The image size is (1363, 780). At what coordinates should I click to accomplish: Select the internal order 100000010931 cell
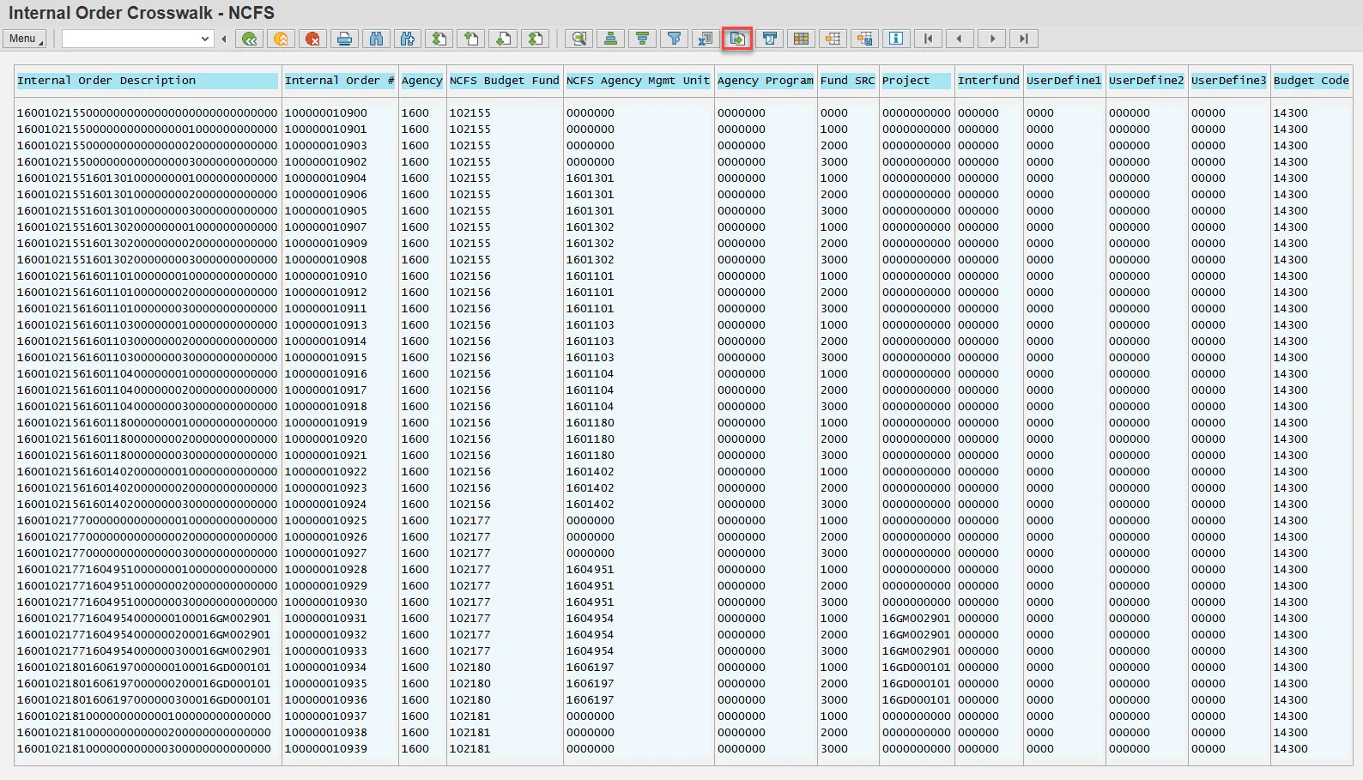326,619
